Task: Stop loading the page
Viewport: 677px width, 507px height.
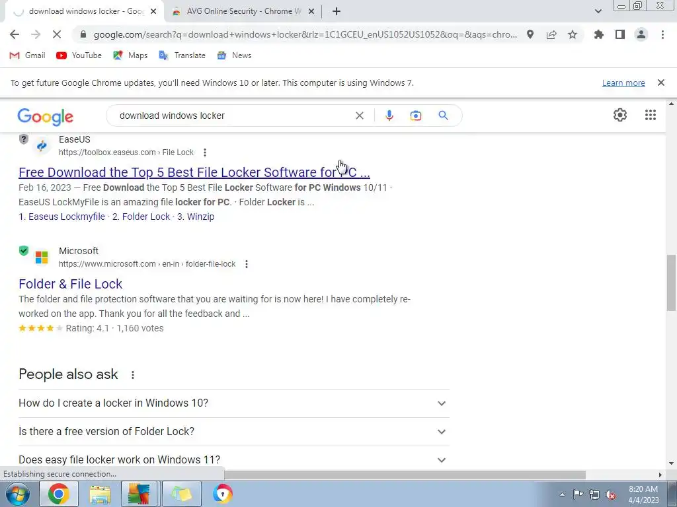Action: tap(57, 34)
